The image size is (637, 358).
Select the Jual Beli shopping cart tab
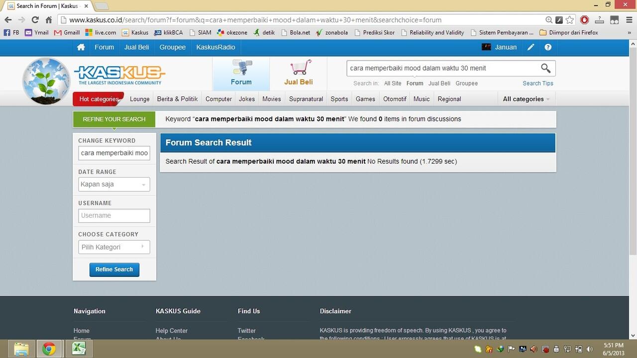point(299,73)
